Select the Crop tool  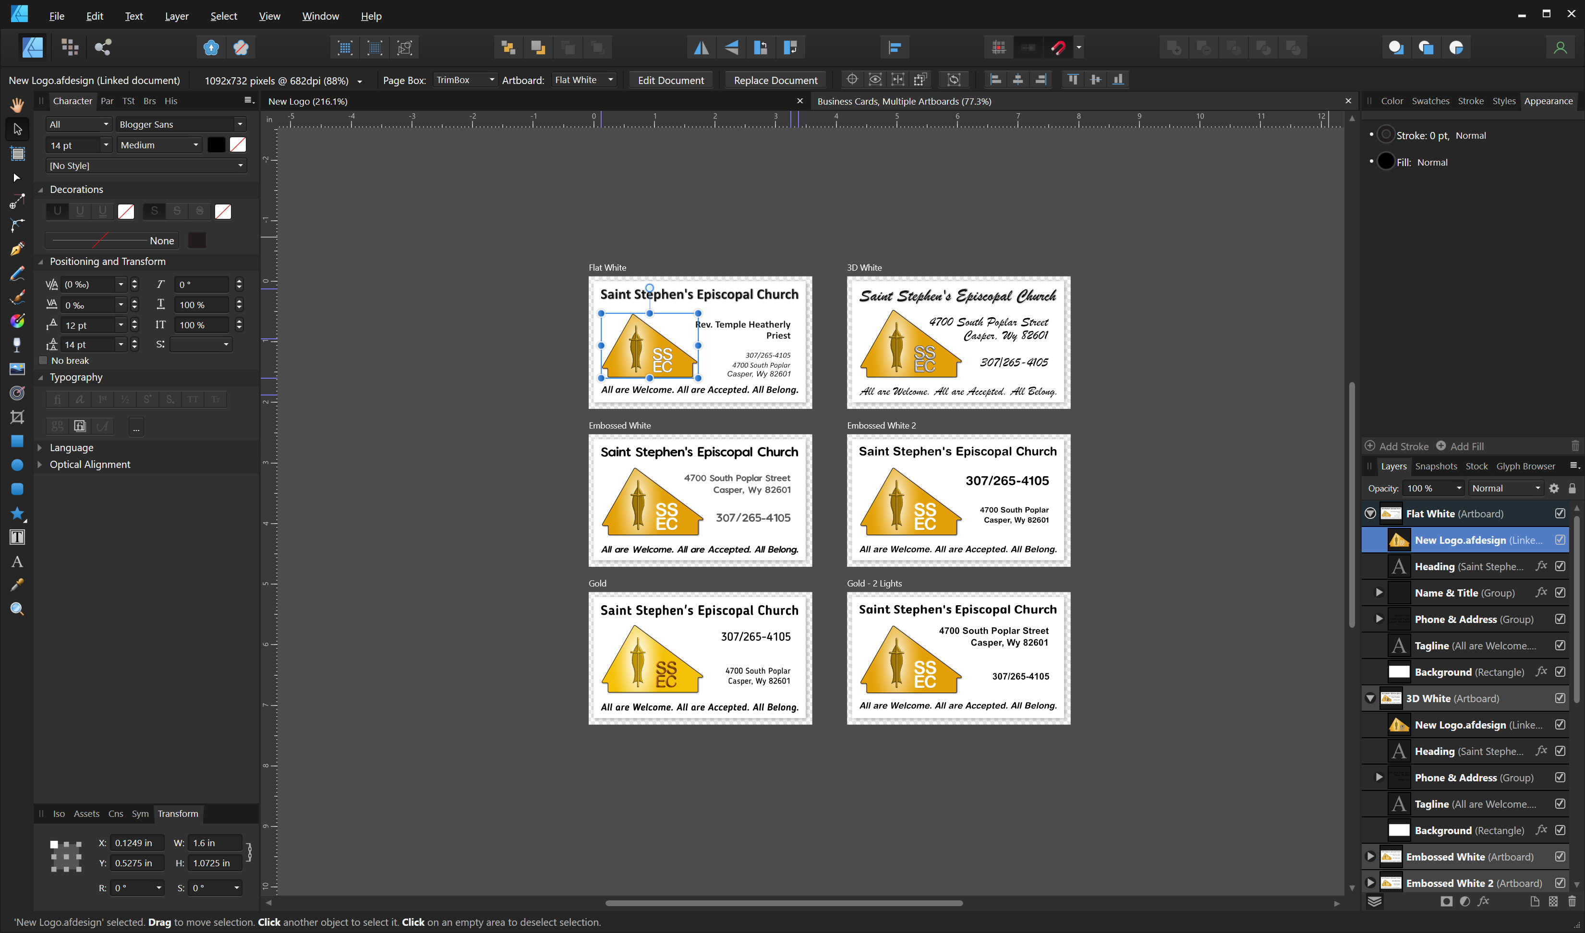click(x=17, y=417)
